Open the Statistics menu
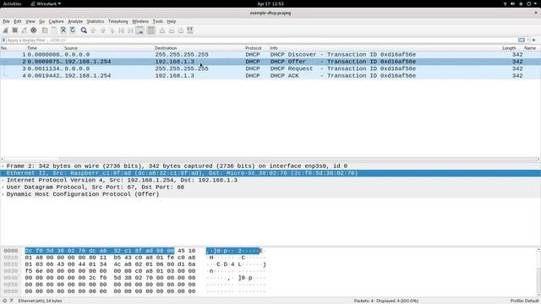This screenshot has width=541, height=304. point(96,21)
